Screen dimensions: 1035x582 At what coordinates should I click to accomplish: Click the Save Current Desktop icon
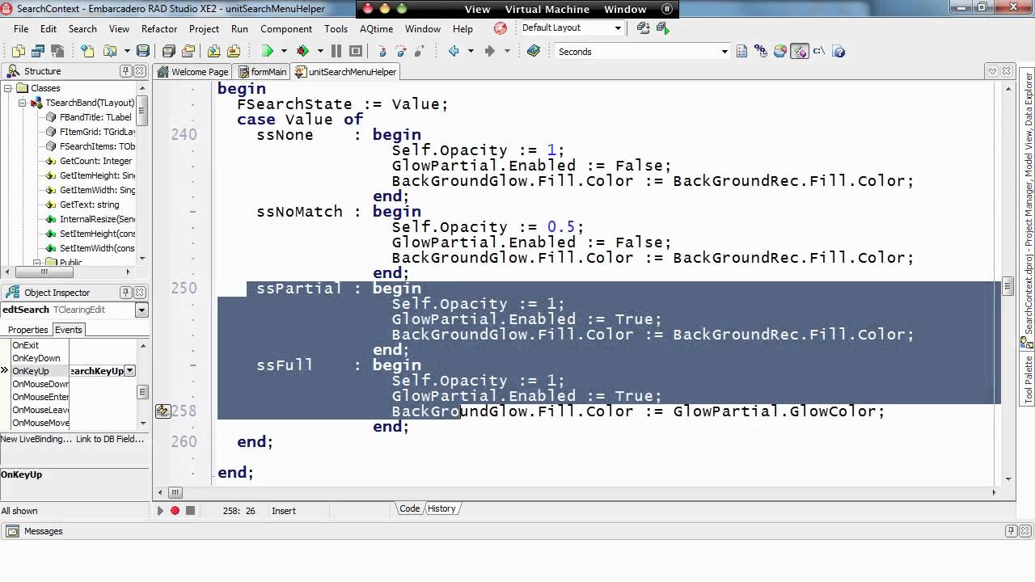(x=644, y=27)
